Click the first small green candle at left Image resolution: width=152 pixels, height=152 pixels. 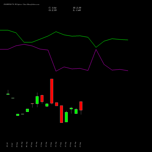click(x=8, y=94)
